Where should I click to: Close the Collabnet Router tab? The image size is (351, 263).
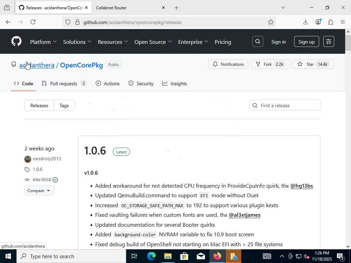[x=164, y=8]
